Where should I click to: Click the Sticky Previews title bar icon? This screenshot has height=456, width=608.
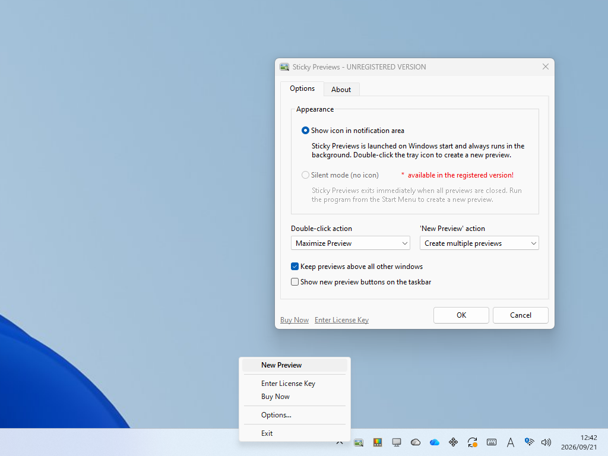(x=284, y=67)
